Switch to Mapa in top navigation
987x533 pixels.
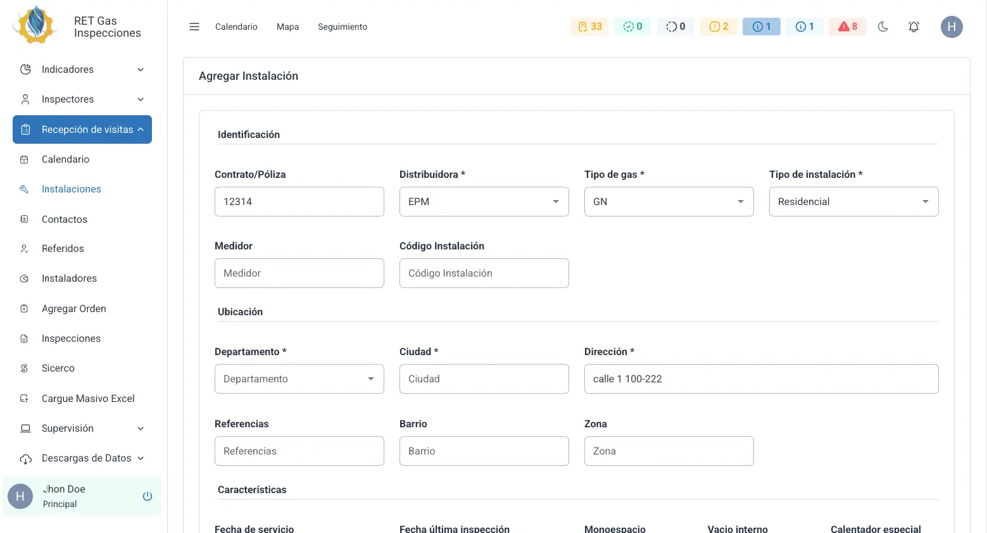click(x=287, y=27)
